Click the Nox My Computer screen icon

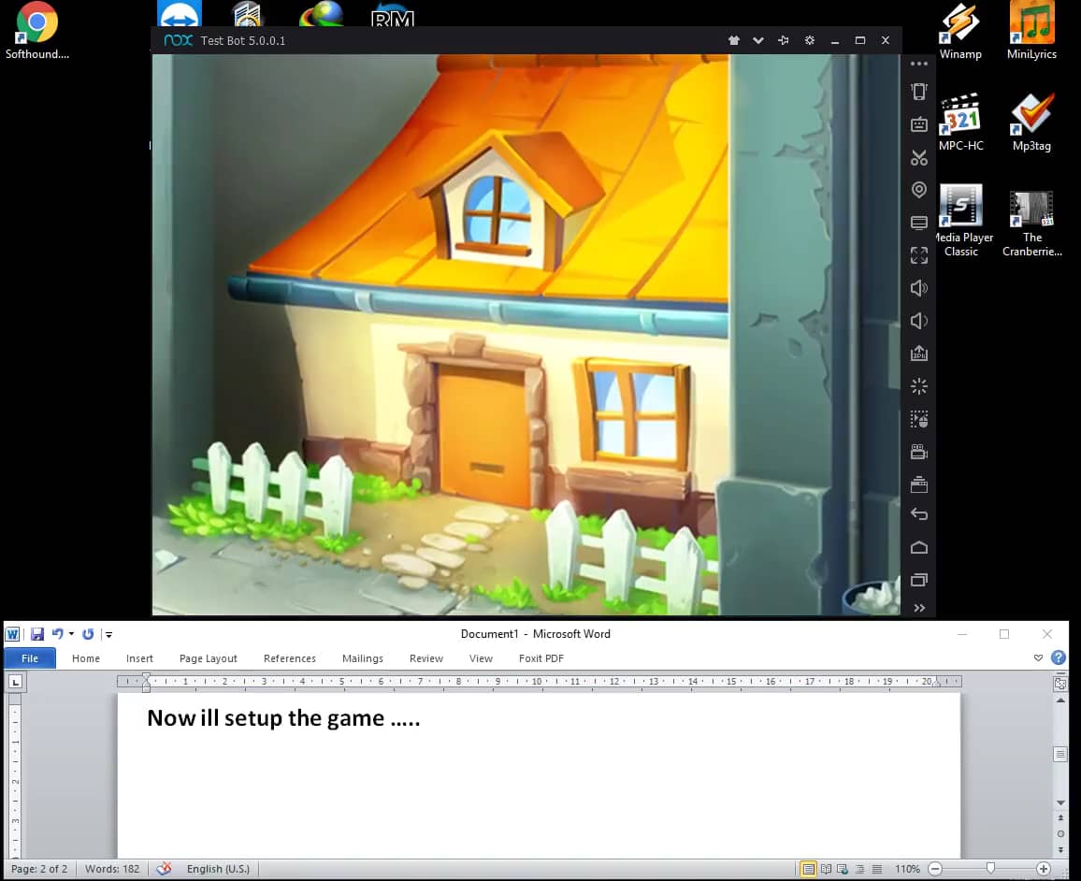click(918, 223)
